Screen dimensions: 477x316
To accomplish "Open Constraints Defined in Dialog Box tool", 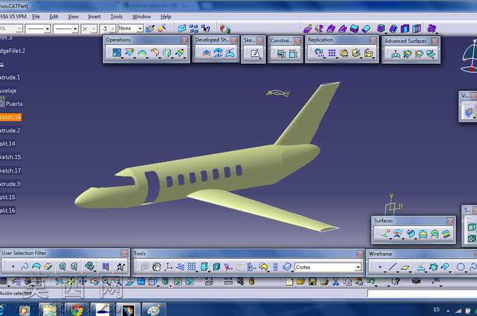I will coord(281,54).
